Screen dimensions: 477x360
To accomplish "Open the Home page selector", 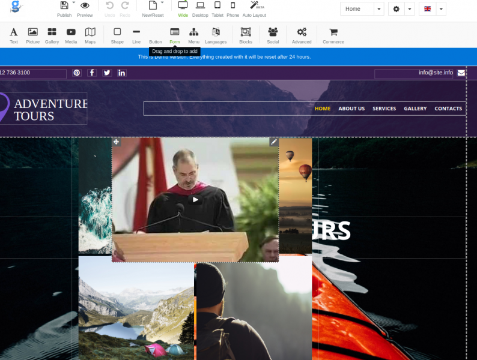I will [362, 9].
